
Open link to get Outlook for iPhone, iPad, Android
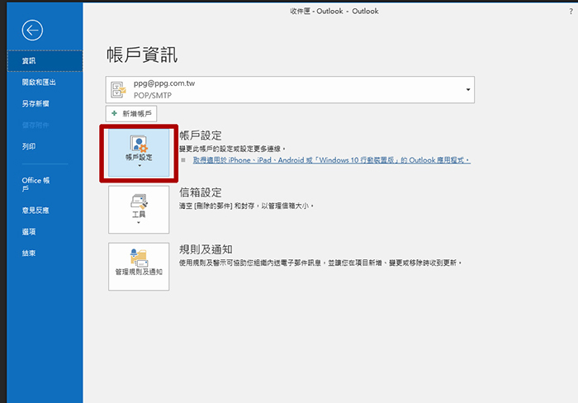(331, 160)
